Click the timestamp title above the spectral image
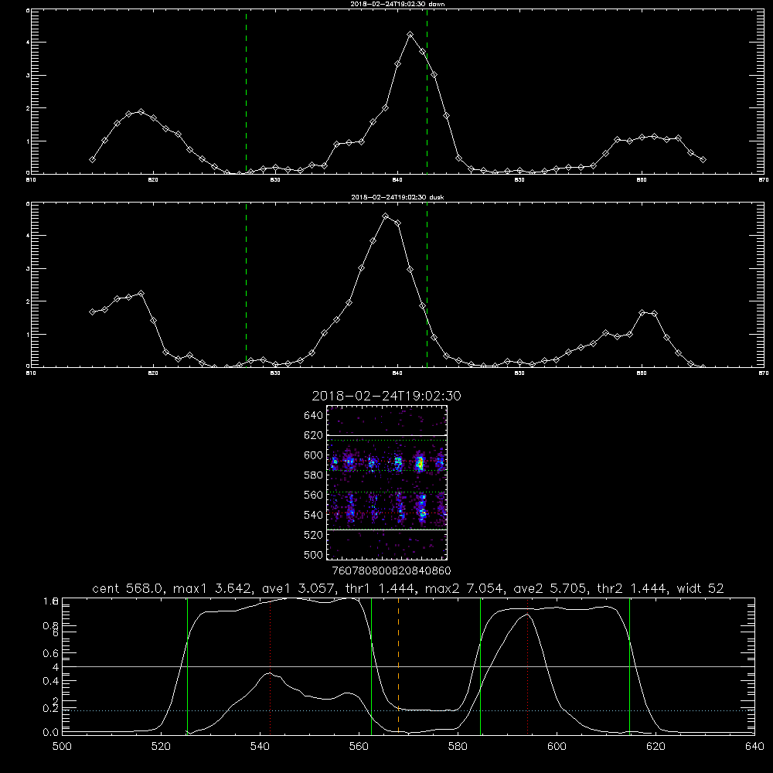This screenshot has height=773, width=773. point(386,397)
